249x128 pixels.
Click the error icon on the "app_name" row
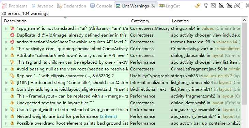[x=12, y=28]
